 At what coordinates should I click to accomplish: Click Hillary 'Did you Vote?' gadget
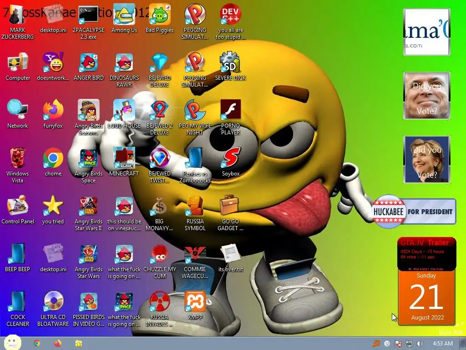pos(427,160)
